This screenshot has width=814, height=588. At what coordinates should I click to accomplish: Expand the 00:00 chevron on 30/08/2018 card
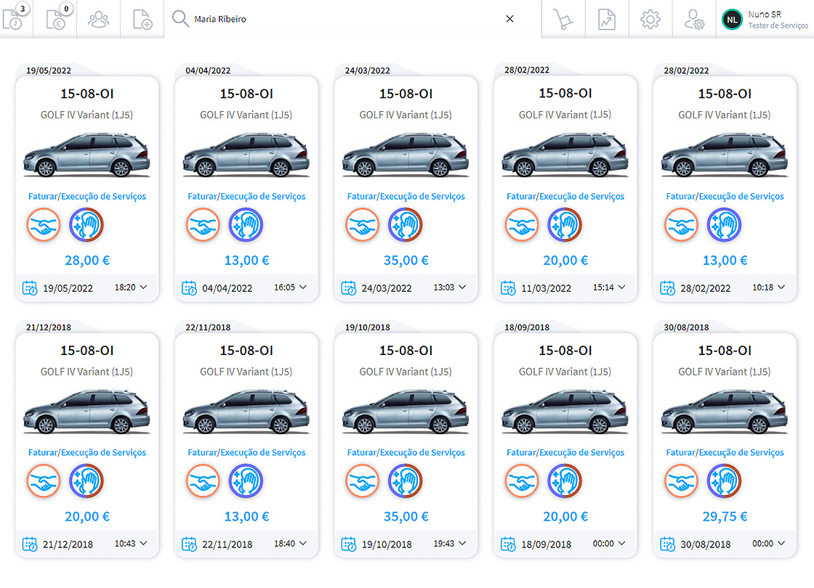click(x=781, y=543)
